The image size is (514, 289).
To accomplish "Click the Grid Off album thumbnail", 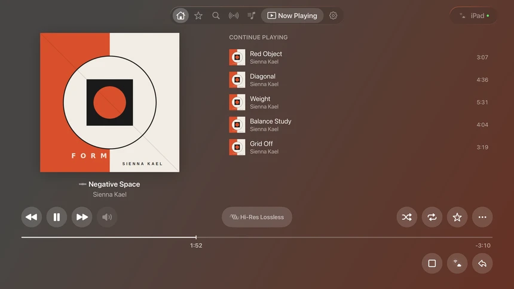I will point(237,147).
